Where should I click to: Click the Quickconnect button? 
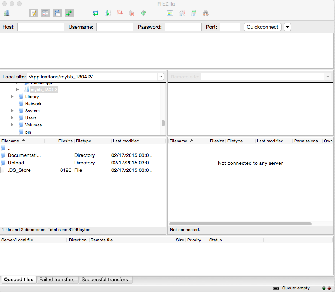[262, 27]
